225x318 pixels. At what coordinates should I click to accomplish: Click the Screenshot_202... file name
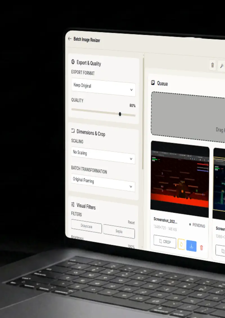(165, 220)
